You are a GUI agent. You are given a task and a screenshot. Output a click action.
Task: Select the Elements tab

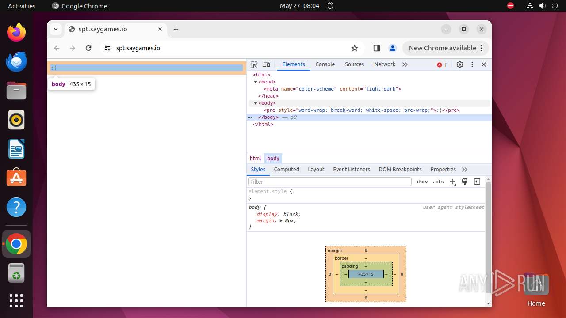point(294,64)
